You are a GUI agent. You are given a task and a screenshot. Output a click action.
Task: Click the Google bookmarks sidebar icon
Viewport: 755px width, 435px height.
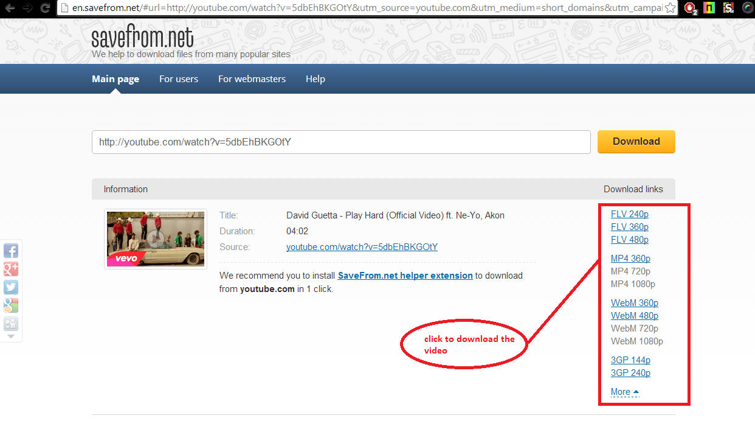pyautogui.click(x=11, y=305)
